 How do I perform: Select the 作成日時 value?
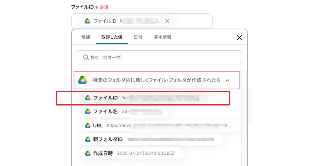131,153
